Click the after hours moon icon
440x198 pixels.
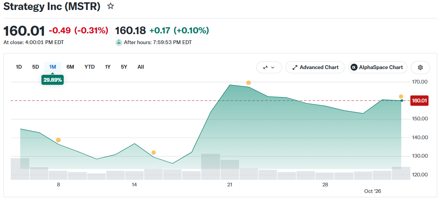tap(119, 43)
